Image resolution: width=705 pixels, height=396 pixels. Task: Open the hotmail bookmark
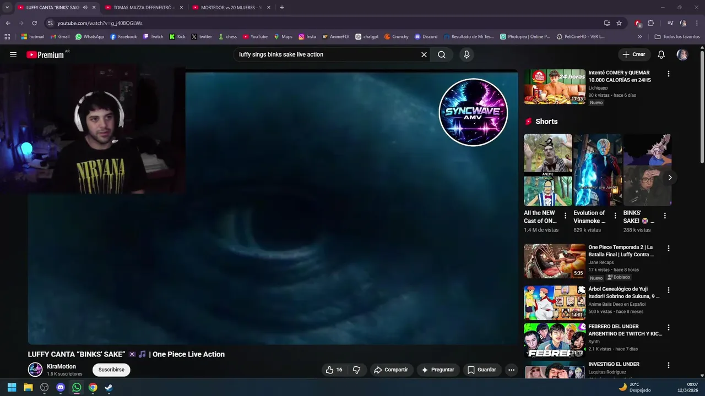coord(32,37)
